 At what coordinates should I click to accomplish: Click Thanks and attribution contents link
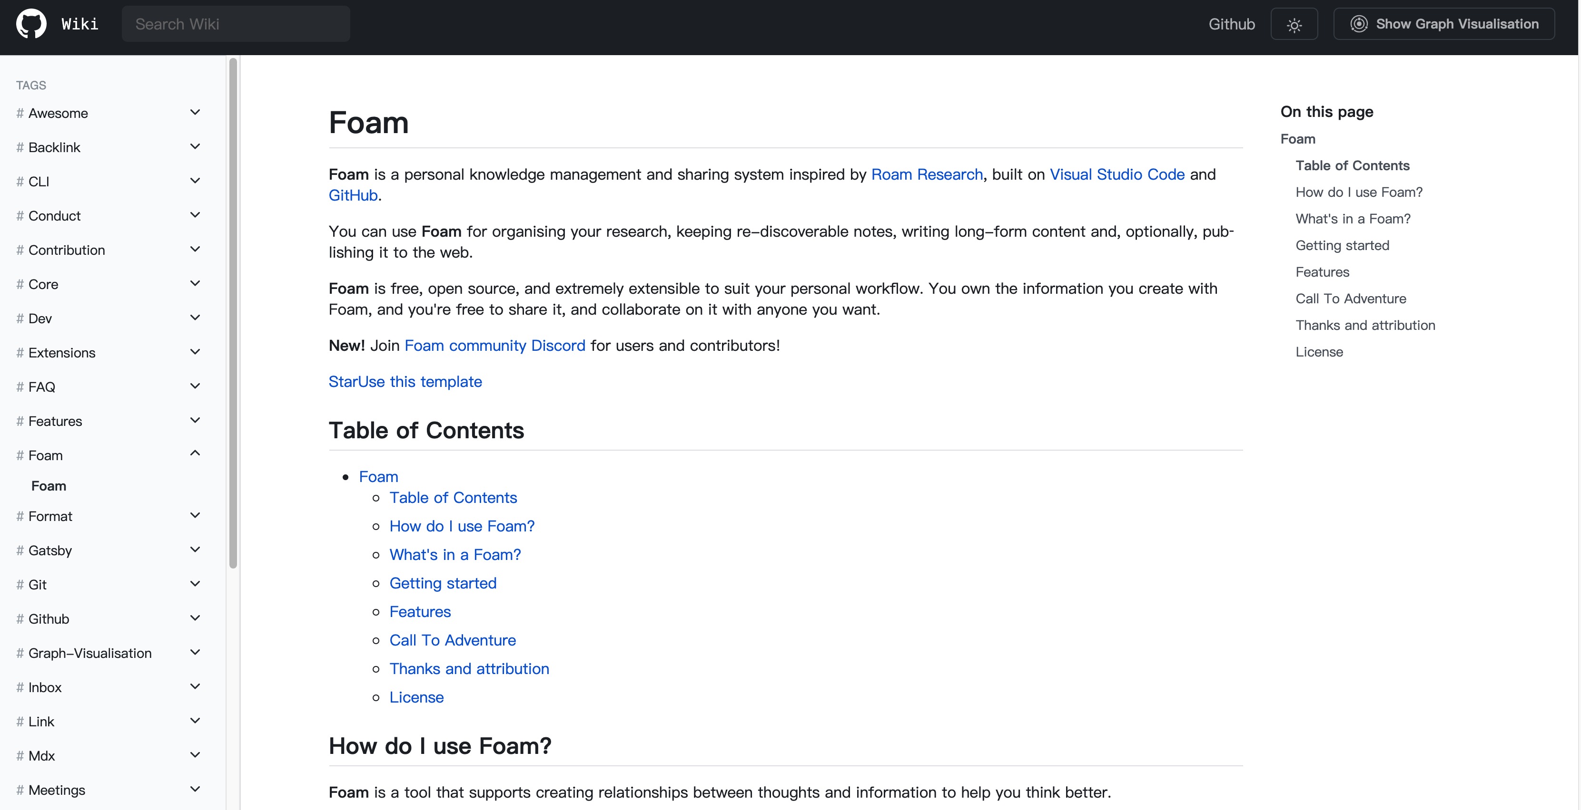point(469,668)
